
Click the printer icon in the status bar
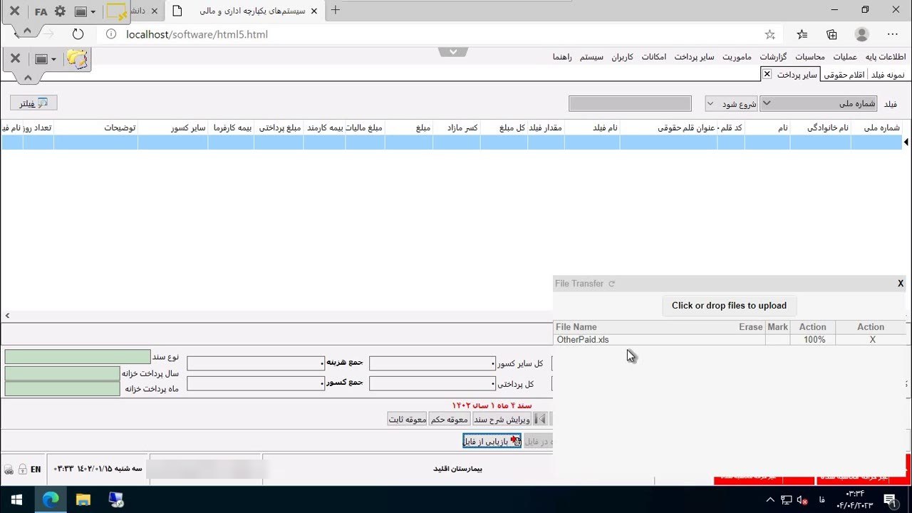[9, 470]
